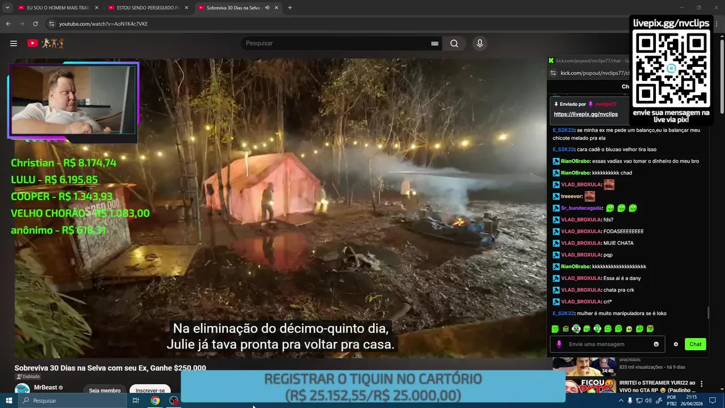Click the purple microphone icon in chat input
725x408 pixels.
pos(559,344)
